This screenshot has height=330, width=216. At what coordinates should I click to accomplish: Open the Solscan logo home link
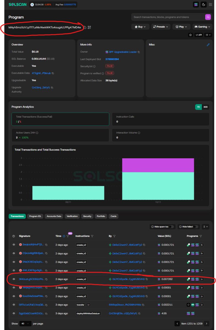click(x=18, y=5)
